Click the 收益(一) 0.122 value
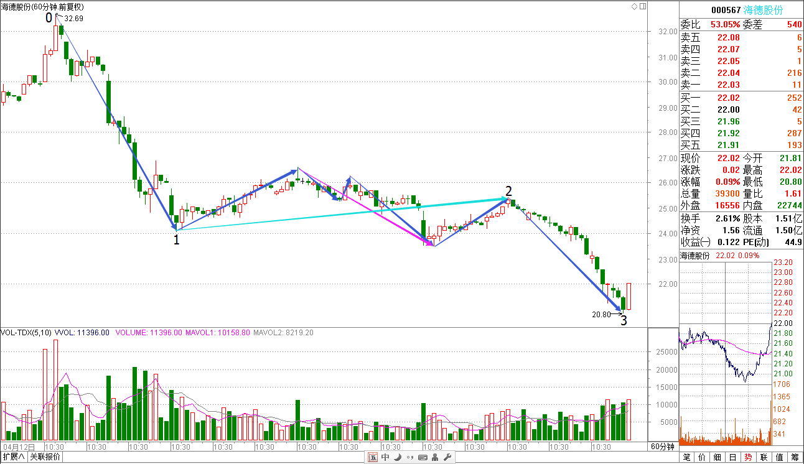 [x=728, y=242]
